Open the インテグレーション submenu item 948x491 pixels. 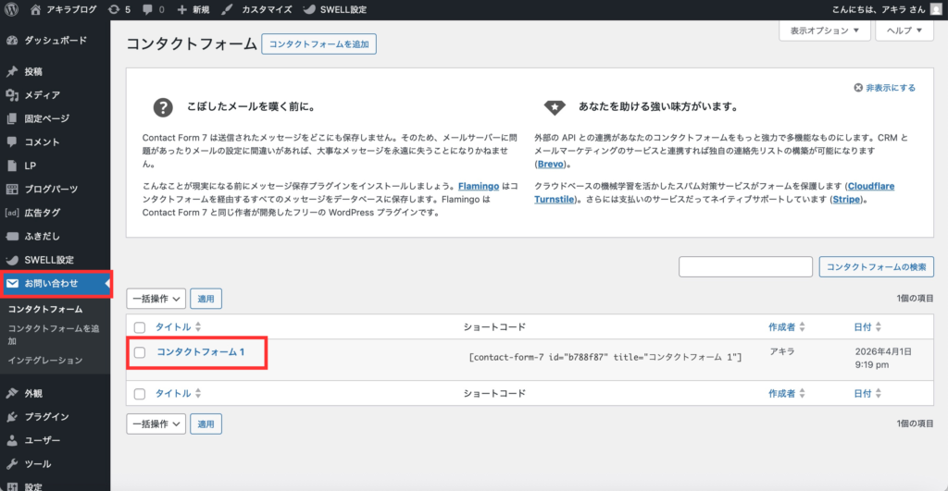point(45,360)
